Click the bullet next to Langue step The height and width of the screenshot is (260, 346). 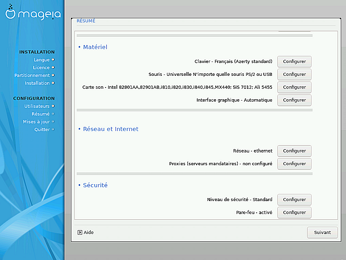click(53, 60)
